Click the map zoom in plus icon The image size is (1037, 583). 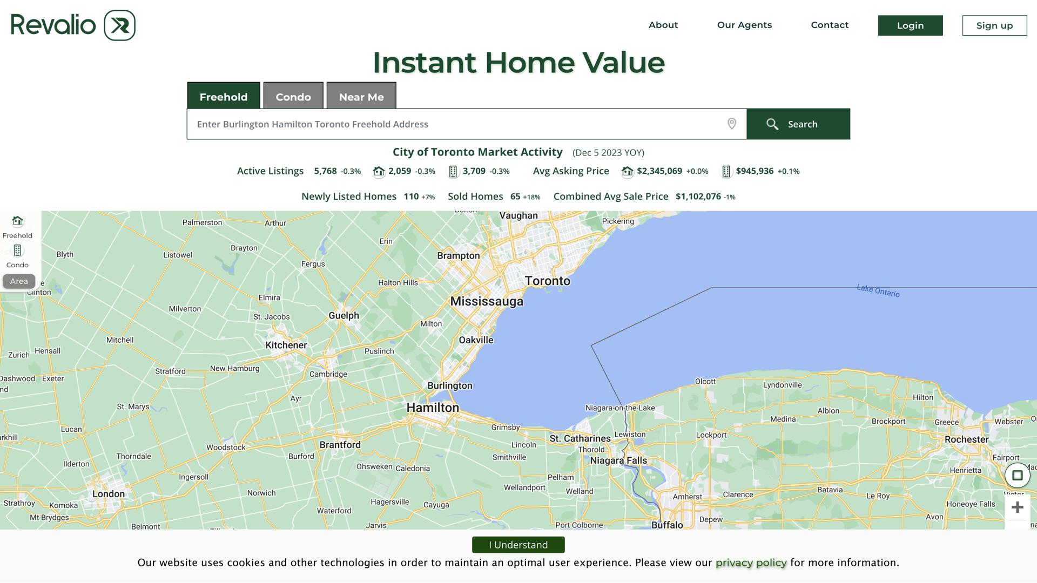point(1017,507)
